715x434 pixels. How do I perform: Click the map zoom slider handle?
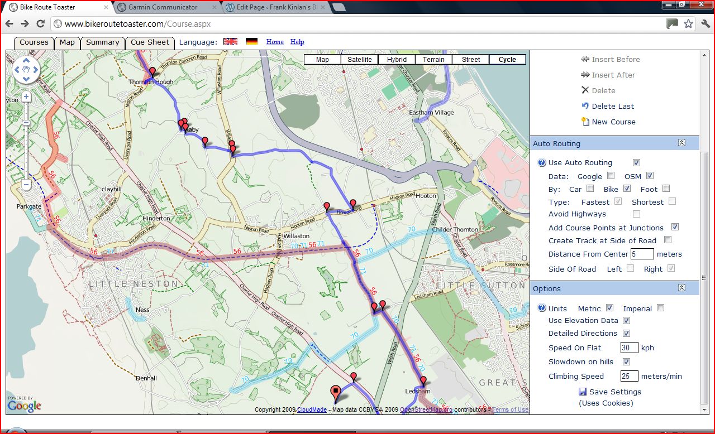26,122
